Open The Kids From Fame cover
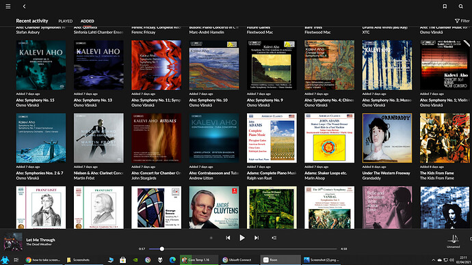The width and height of the screenshot is (472, 265). (445, 138)
